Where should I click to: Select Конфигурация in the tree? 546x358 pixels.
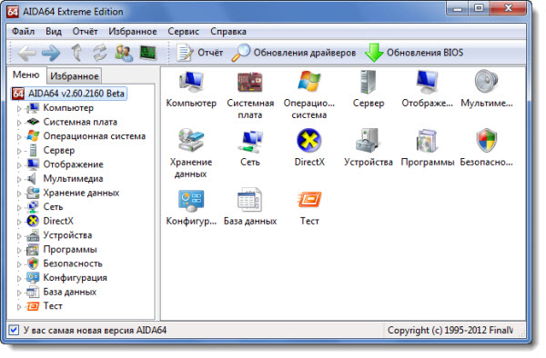[75, 278]
